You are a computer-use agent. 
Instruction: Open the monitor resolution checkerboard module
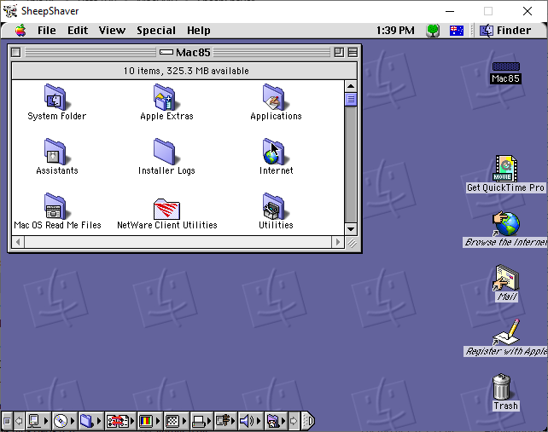click(176, 421)
